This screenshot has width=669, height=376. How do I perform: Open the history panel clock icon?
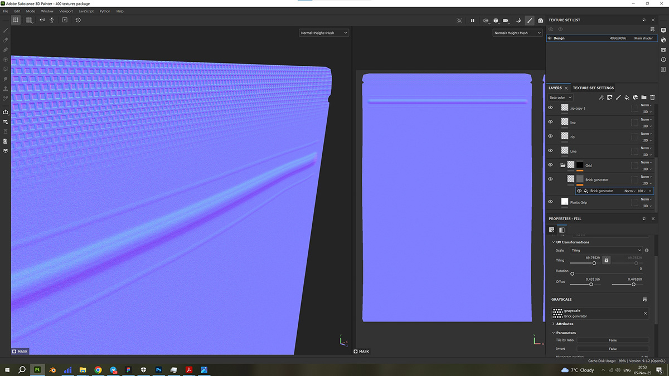(663, 60)
